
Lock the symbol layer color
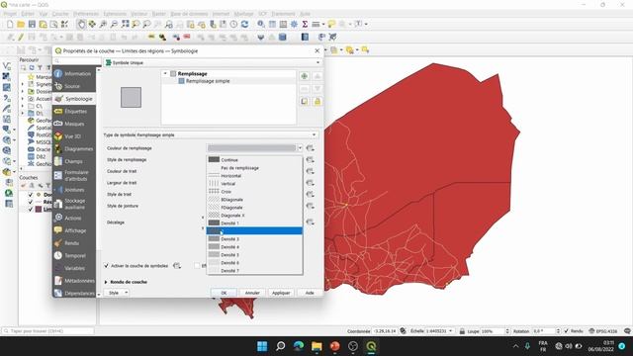[317, 101]
